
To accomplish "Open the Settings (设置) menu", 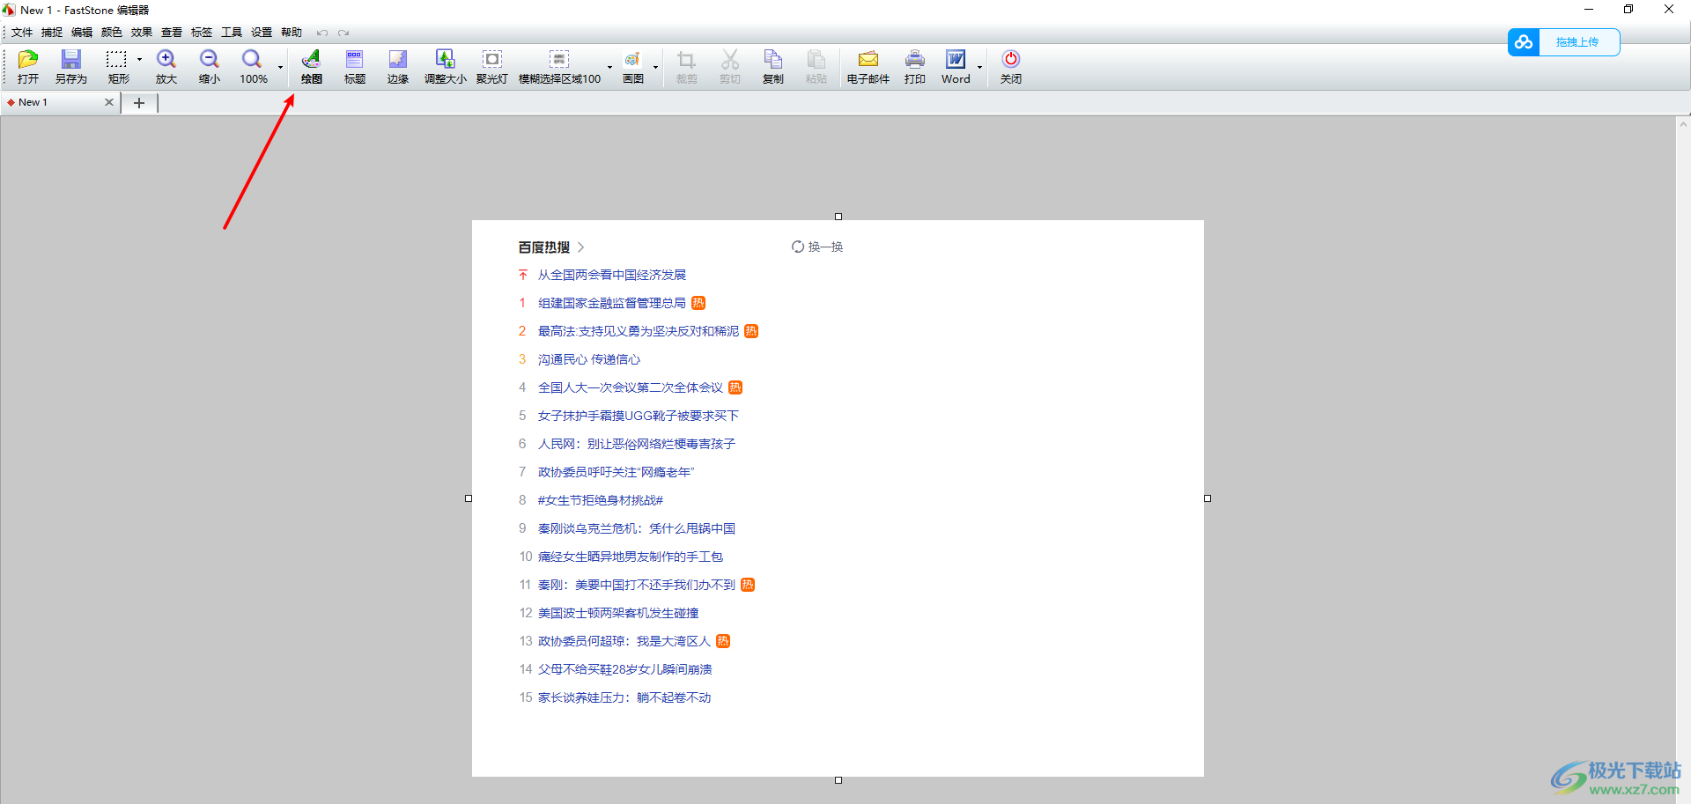I will [262, 33].
